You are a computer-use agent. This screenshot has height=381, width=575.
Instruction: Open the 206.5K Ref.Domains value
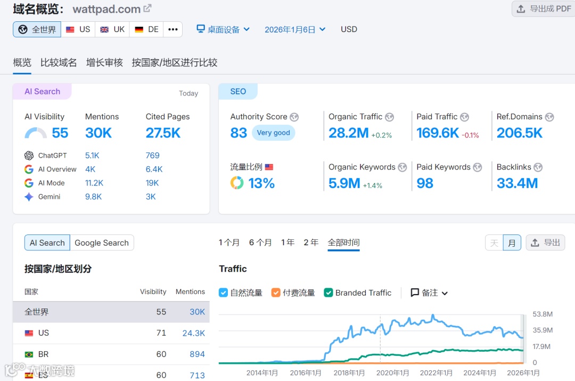point(519,133)
